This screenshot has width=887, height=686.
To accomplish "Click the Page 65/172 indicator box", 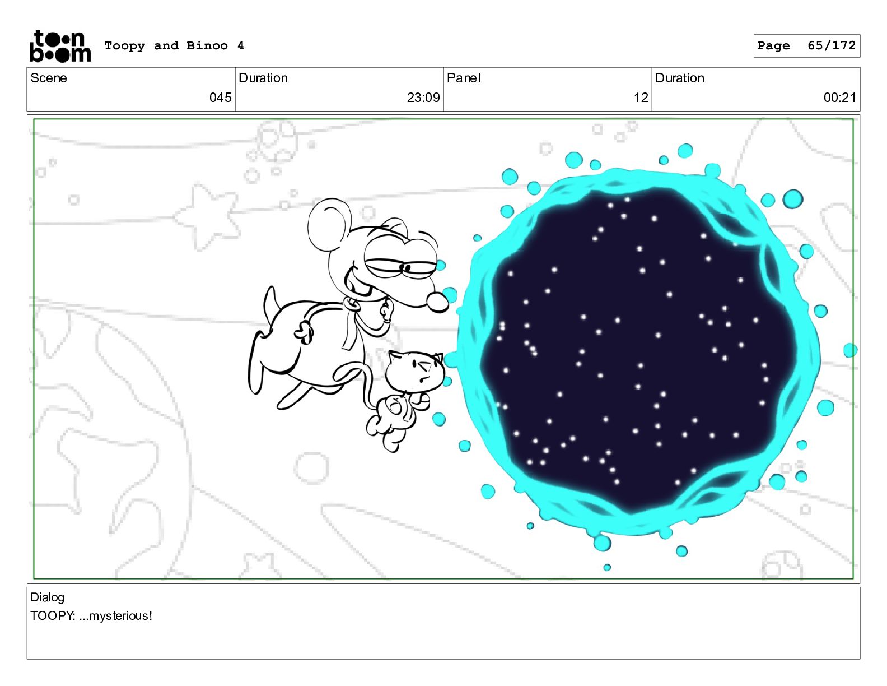I will pos(806,46).
